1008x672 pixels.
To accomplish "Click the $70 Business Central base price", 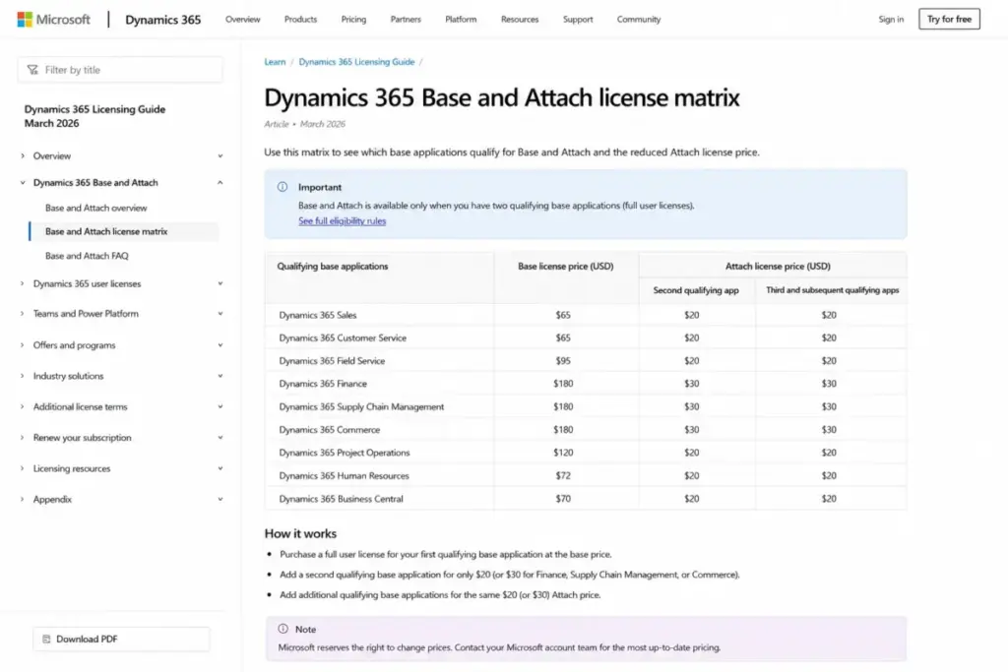I will point(563,499).
